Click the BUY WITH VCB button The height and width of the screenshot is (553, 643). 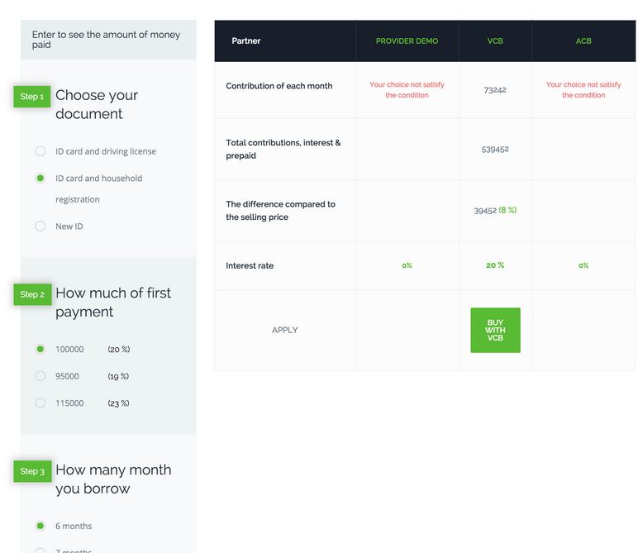coord(495,331)
